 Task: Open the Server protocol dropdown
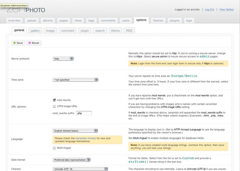(63, 59)
